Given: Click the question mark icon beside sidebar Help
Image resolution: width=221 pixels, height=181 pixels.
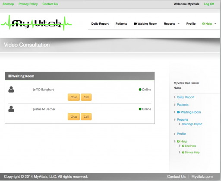Looking at the screenshot, I should point(178,141).
